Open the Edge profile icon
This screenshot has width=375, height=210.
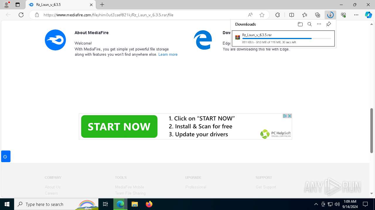point(6,5)
